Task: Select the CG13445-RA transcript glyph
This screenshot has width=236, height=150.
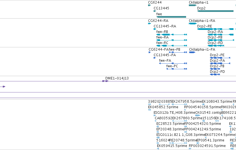Action: [x=155, y=29]
